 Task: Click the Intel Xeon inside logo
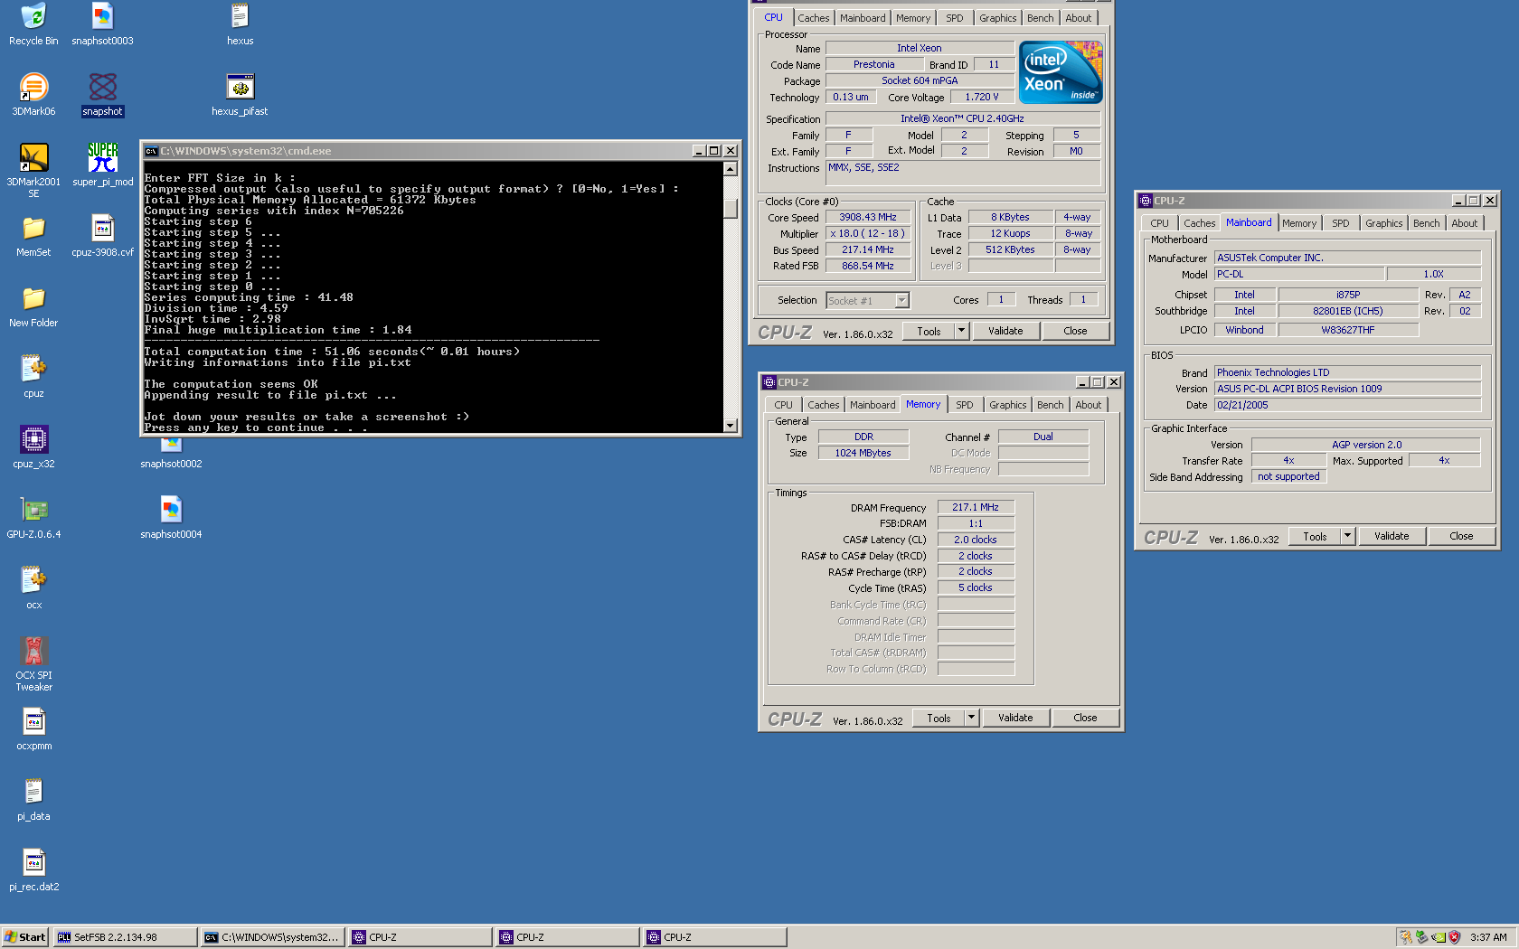click(x=1061, y=72)
